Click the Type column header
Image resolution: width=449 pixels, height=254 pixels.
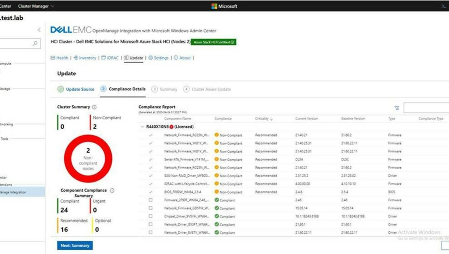pyautogui.click(x=391, y=118)
